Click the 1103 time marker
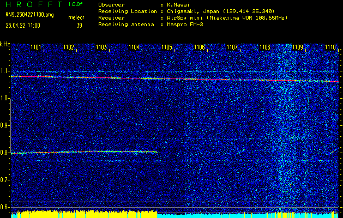This screenshot has height=218, width=343. tap(101, 47)
